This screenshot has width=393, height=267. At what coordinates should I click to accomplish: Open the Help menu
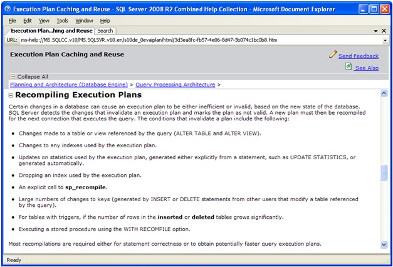click(105, 21)
